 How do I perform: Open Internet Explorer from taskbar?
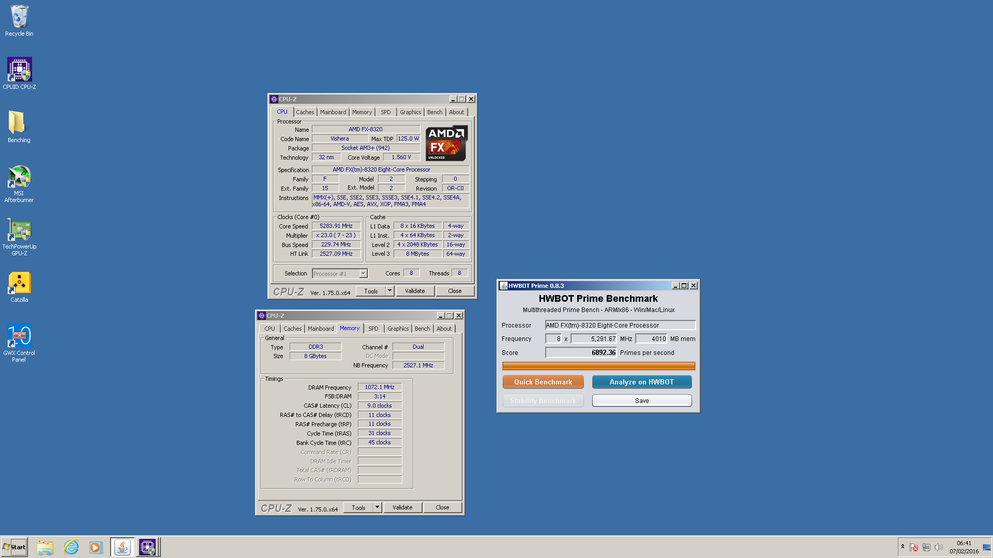pyautogui.click(x=71, y=547)
